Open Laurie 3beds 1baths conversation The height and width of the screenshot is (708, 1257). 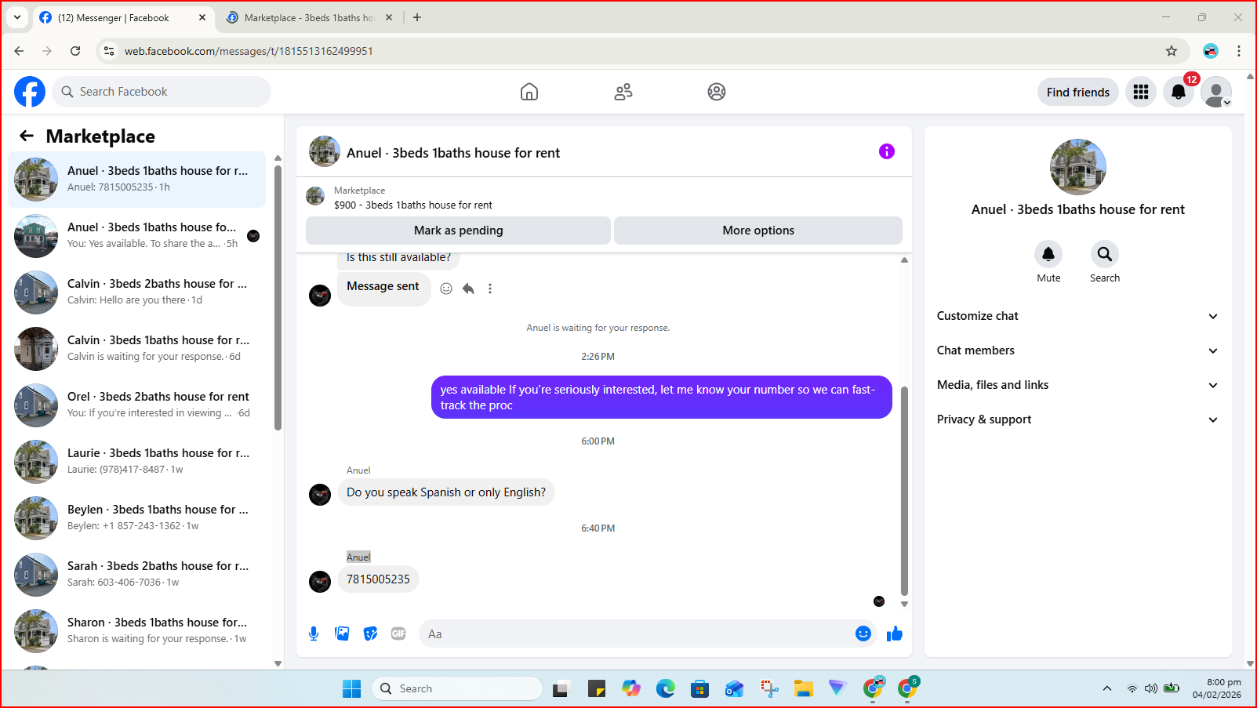pyautogui.click(x=137, y=462)
